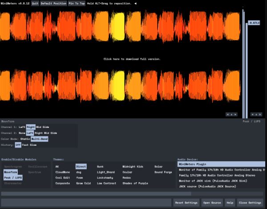267x209 pixels.
Task: Click the Peak / LUFS module's up arrow icon
Action: [x=256, y=115]
